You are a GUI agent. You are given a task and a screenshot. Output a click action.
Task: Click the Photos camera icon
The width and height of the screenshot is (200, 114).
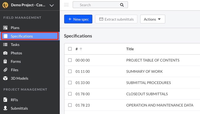5,53
